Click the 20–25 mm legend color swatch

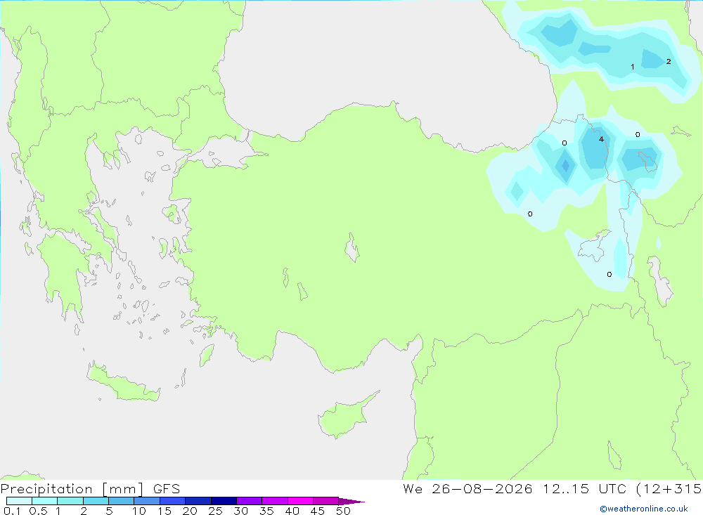pos(198,501)
